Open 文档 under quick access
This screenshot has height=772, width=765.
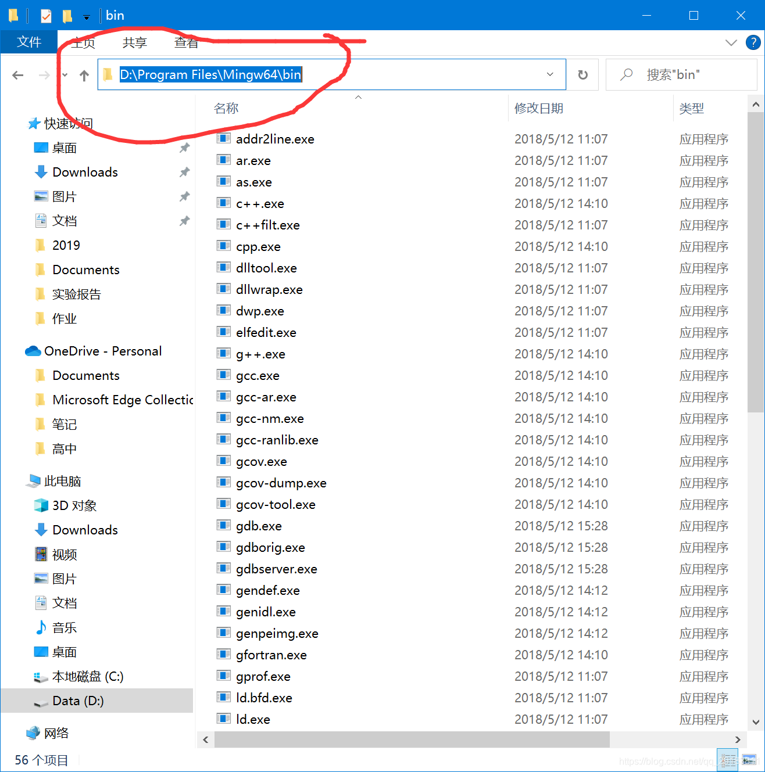pos(64,221)
